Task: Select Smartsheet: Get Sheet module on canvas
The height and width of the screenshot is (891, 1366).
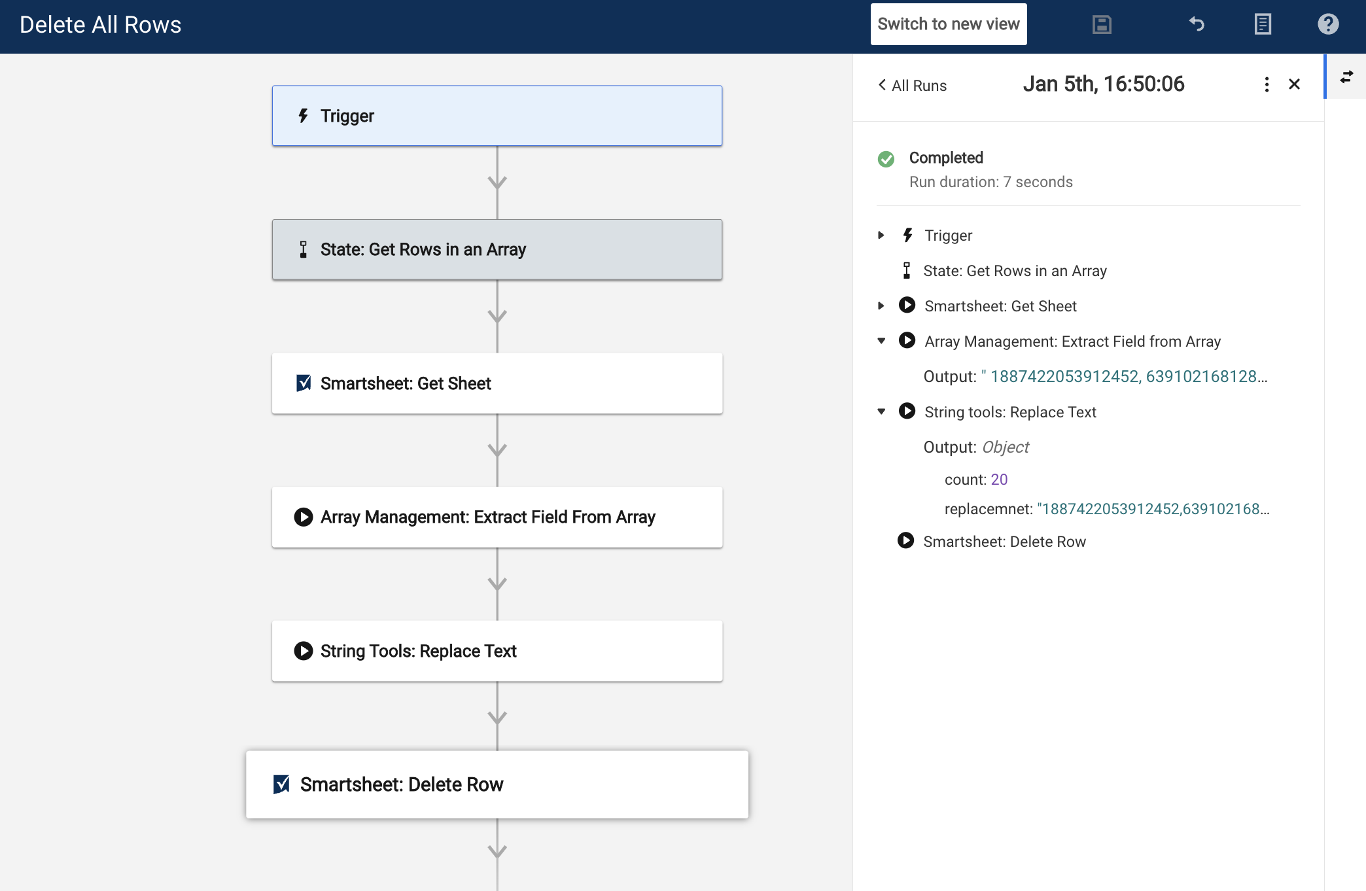Action: pyautogui.click(x=497, y=383)
